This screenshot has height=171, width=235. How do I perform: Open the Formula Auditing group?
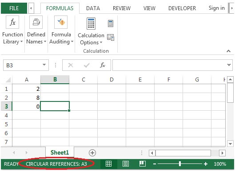[x=61, y=30]
